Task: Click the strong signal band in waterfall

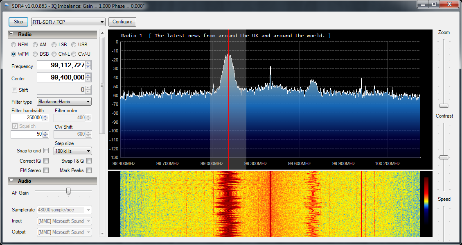Action: pos(229,204)
